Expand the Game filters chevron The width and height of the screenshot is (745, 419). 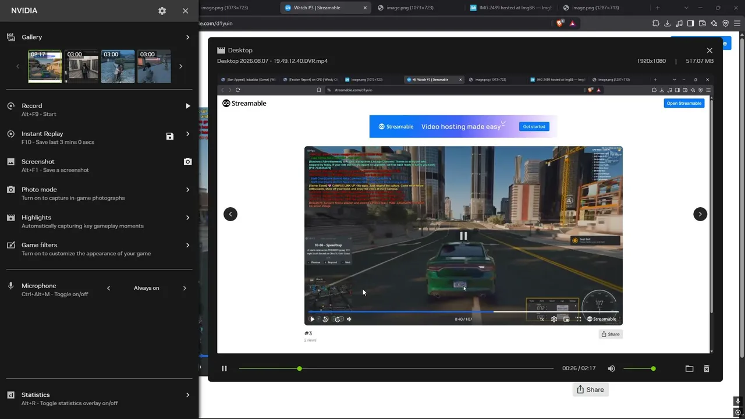(x=187, y=246)
